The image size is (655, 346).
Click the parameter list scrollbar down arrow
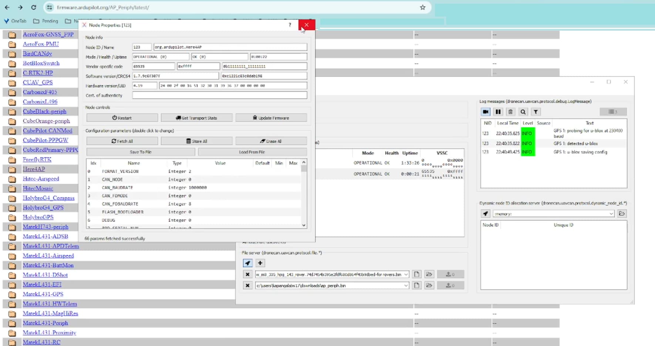304,225
